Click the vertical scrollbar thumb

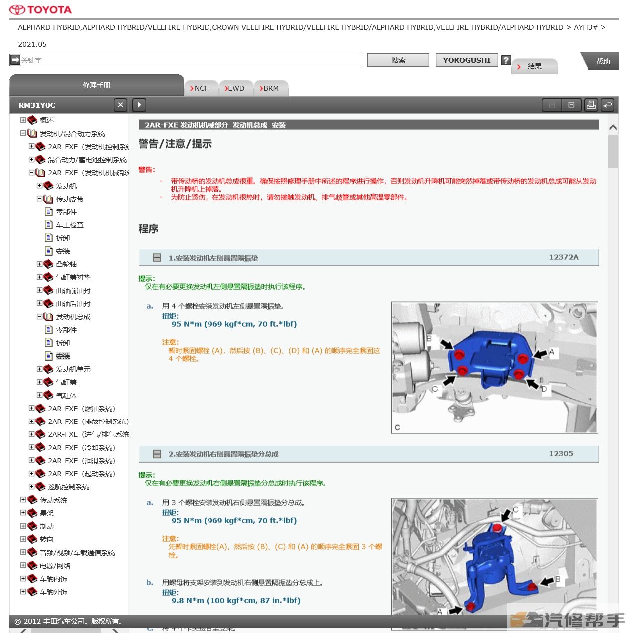click(613, 151)
